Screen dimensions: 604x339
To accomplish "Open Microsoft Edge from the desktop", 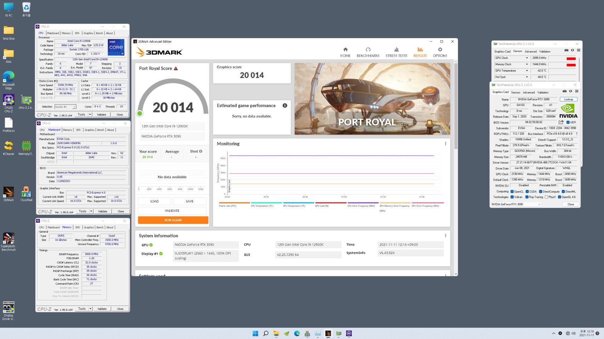I will point(8,80).
